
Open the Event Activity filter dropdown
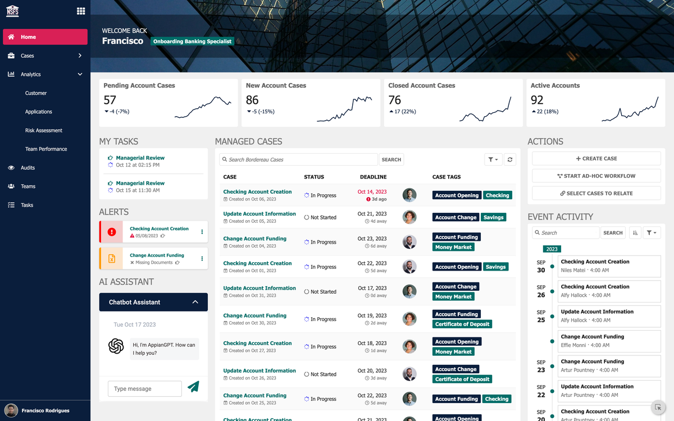(652, 232)
